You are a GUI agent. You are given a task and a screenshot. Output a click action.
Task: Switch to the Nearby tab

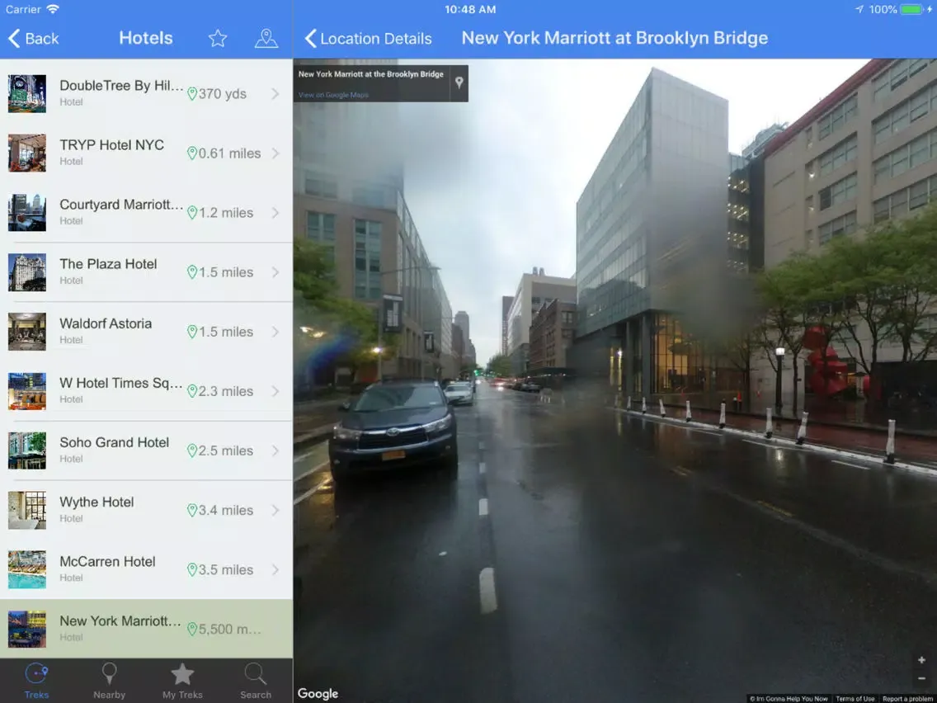click(110, 680)
